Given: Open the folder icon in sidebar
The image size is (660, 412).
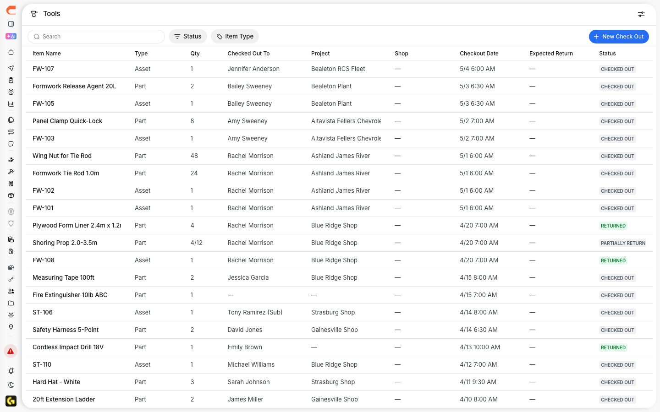Looking at the screenshot, I should pyautogui.click(x=11, y=303).
